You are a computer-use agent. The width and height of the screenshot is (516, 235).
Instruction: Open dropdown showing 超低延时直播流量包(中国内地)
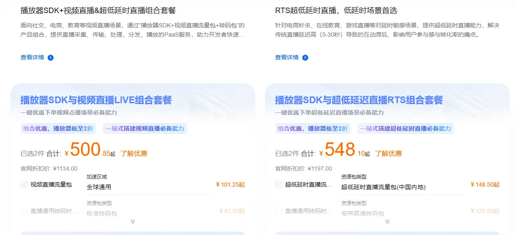pos(403,187)
